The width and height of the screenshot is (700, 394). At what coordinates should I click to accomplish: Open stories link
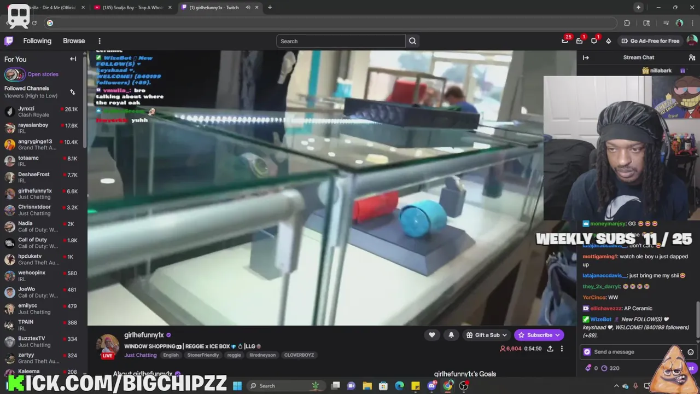(x=43, y=74)
